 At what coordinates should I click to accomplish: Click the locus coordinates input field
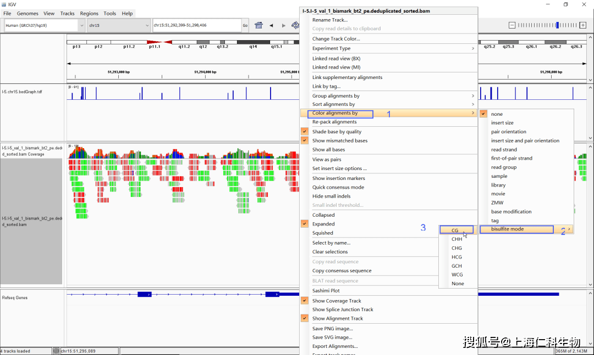(x=196, y=25)
